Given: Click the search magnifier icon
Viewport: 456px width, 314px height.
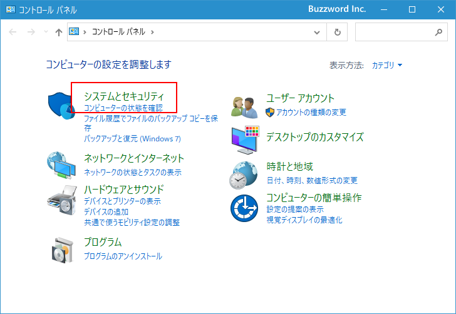Looking at the screenshot, I should point(438,32).
